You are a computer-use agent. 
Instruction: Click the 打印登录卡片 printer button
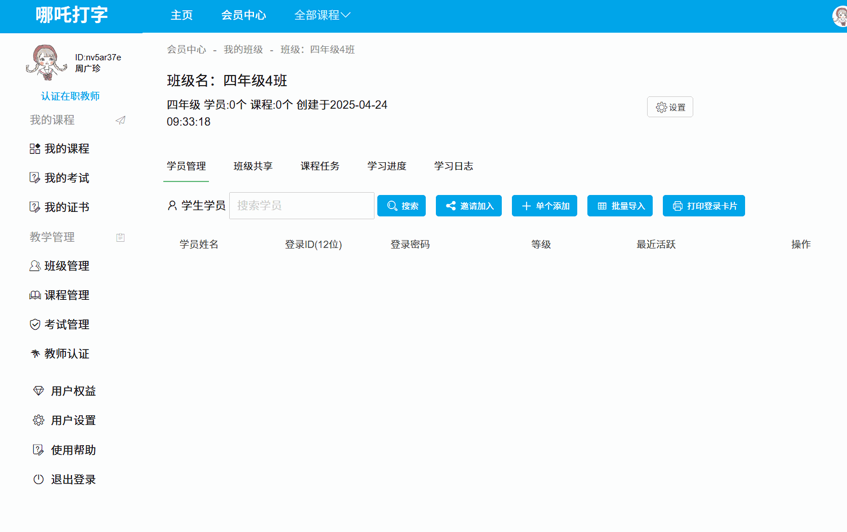pos(703,206)
